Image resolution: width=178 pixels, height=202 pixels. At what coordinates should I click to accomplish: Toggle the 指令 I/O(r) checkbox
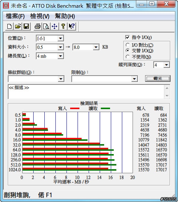127,37
